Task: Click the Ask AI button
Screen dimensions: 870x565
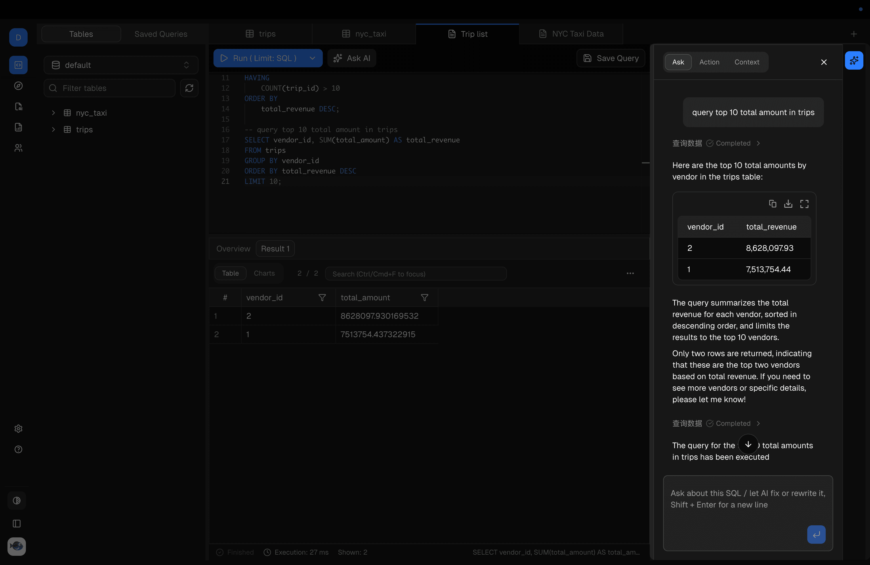Action: coord(352,58)
